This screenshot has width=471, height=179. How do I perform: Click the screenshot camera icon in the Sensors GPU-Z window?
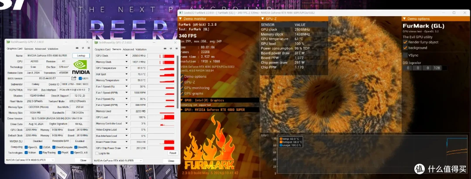click(165, 49)
